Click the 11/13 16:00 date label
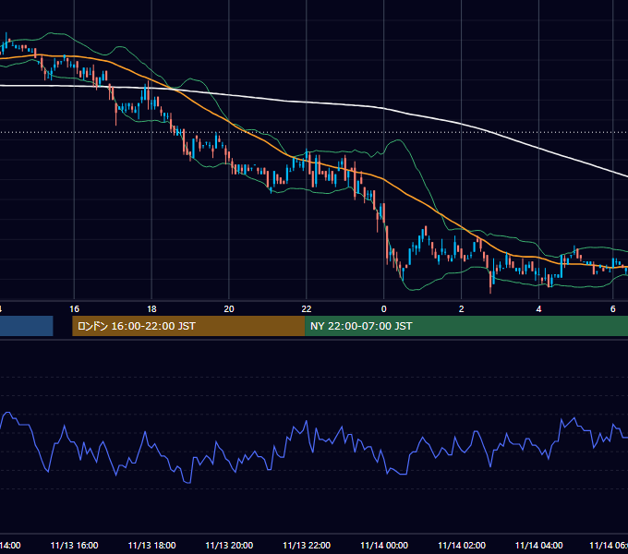 [x=74, y=545]
